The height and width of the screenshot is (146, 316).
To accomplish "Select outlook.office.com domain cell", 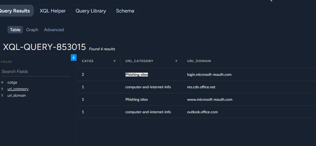I will click(202, 112).
